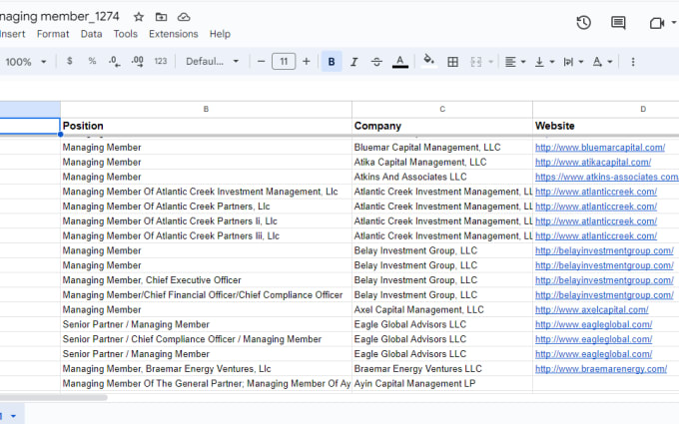Start a meeting with the camera icon
679x424 pixels.
point(657,23)
